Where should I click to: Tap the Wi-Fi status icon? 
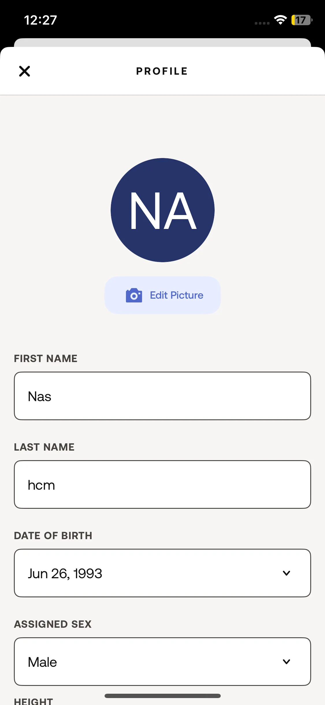pos(280,20)
